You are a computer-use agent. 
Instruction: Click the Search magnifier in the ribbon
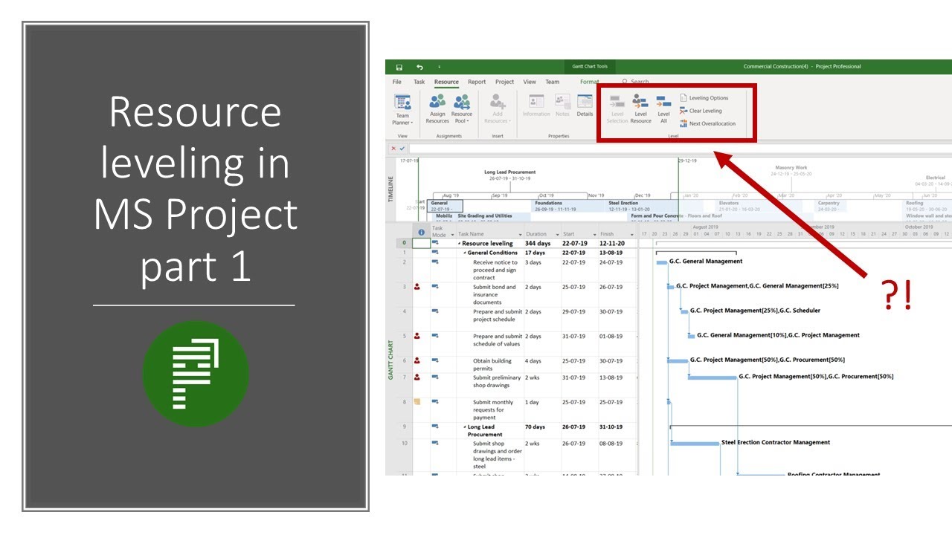(x=625, y=82)
